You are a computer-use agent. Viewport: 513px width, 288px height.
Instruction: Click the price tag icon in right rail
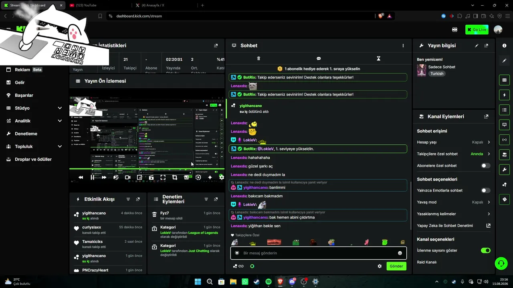(x=504, y=199)
